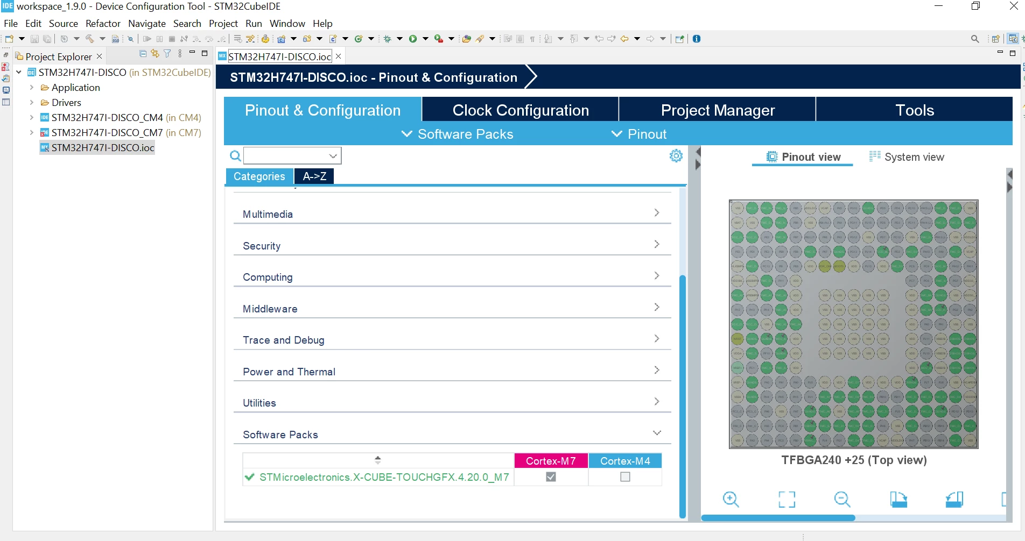Open the Refactor menu
Image resolution: width=1025 pixels, height=541 pixels.
click(103, 24)
